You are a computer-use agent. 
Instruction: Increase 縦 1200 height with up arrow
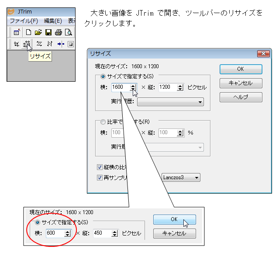coord(180,86)
